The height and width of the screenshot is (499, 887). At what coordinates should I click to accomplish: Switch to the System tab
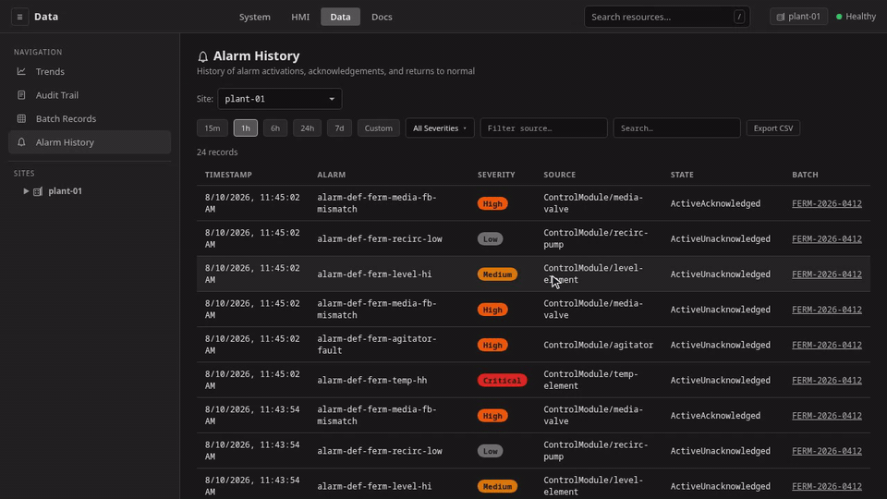click(x=255, y=17)
